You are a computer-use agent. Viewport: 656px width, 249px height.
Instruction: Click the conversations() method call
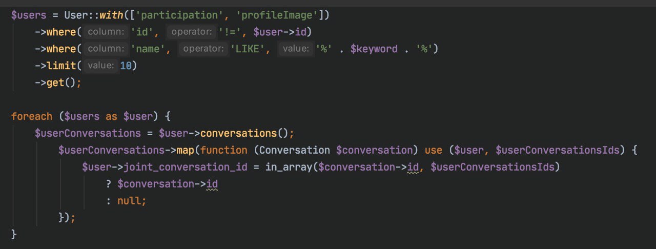245,134
